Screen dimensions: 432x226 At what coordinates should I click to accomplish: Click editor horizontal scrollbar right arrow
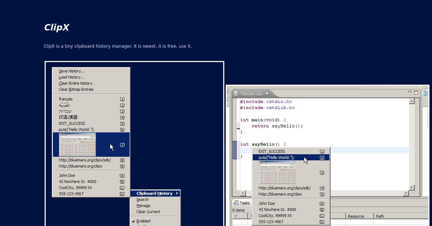(x=406, y=193)
